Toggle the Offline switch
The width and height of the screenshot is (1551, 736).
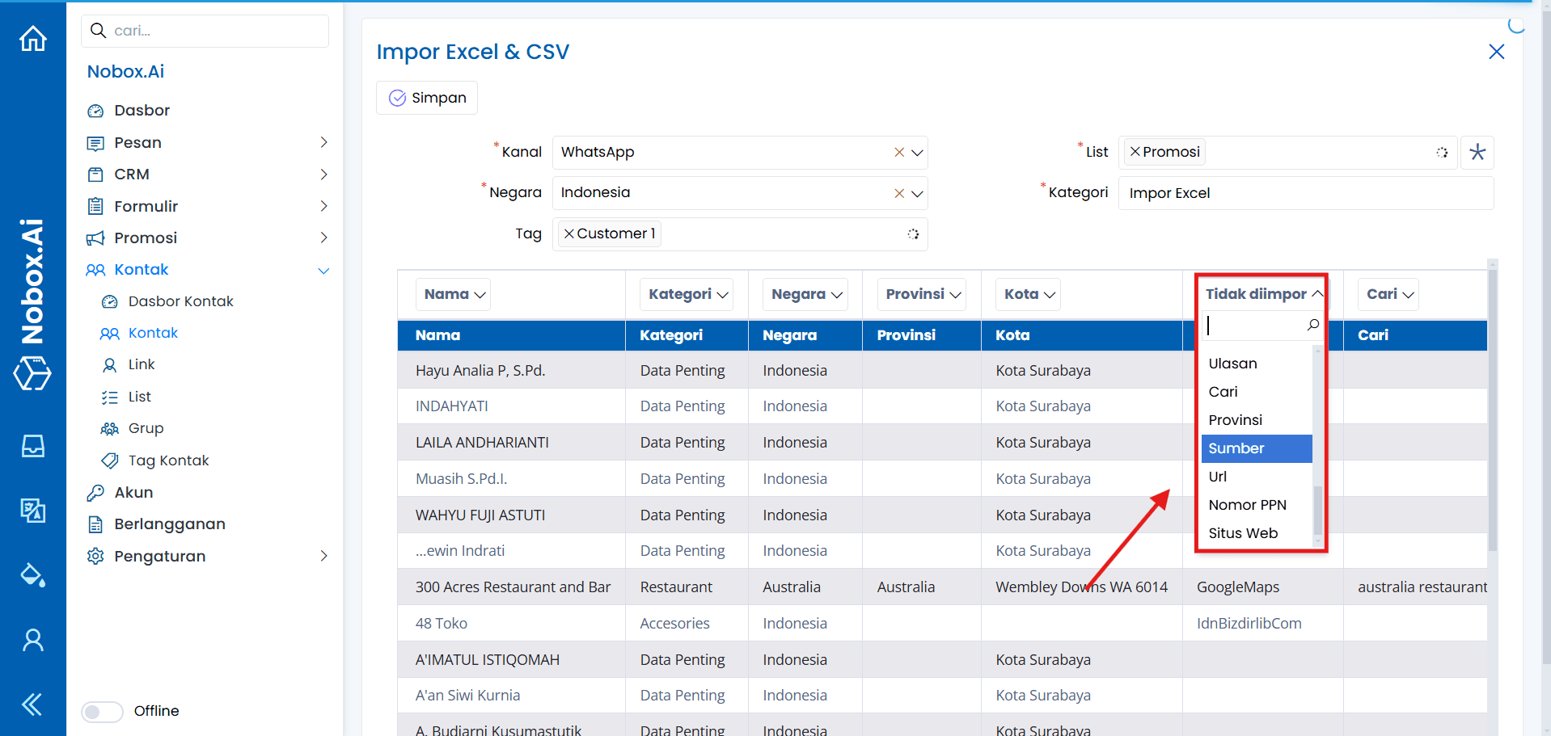(102, 712)
